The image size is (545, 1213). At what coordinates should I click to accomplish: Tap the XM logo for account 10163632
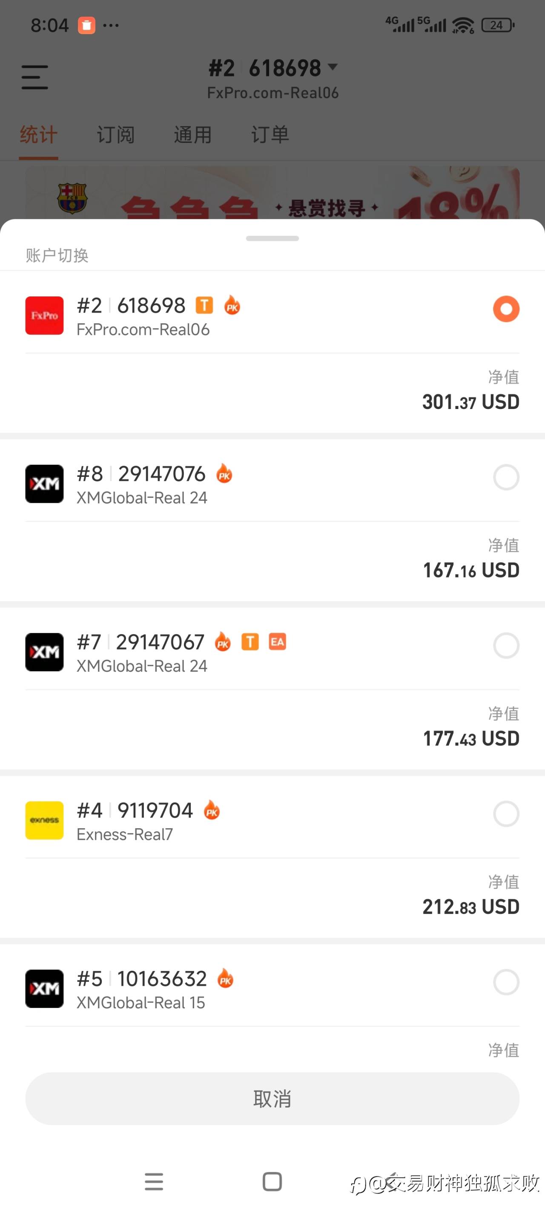coord(44,988)
